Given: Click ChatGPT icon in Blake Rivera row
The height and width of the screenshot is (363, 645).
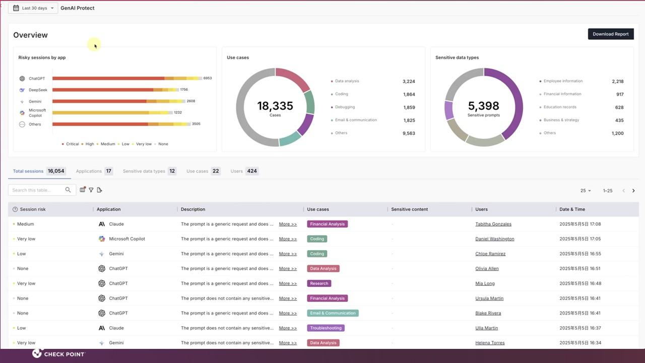Looking at the screenshot, I should click(102, 313).
